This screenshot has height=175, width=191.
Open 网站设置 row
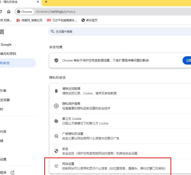tap(120, 166)
